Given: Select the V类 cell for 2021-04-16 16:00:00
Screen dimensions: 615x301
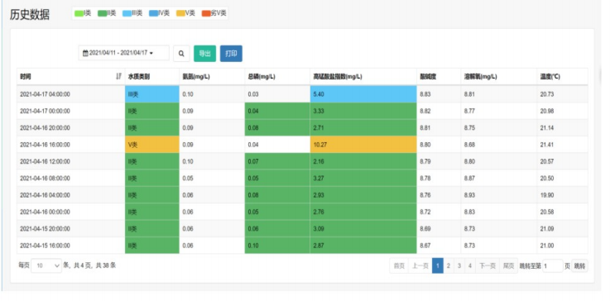Looking at the screenshot, I should (152, 145).
